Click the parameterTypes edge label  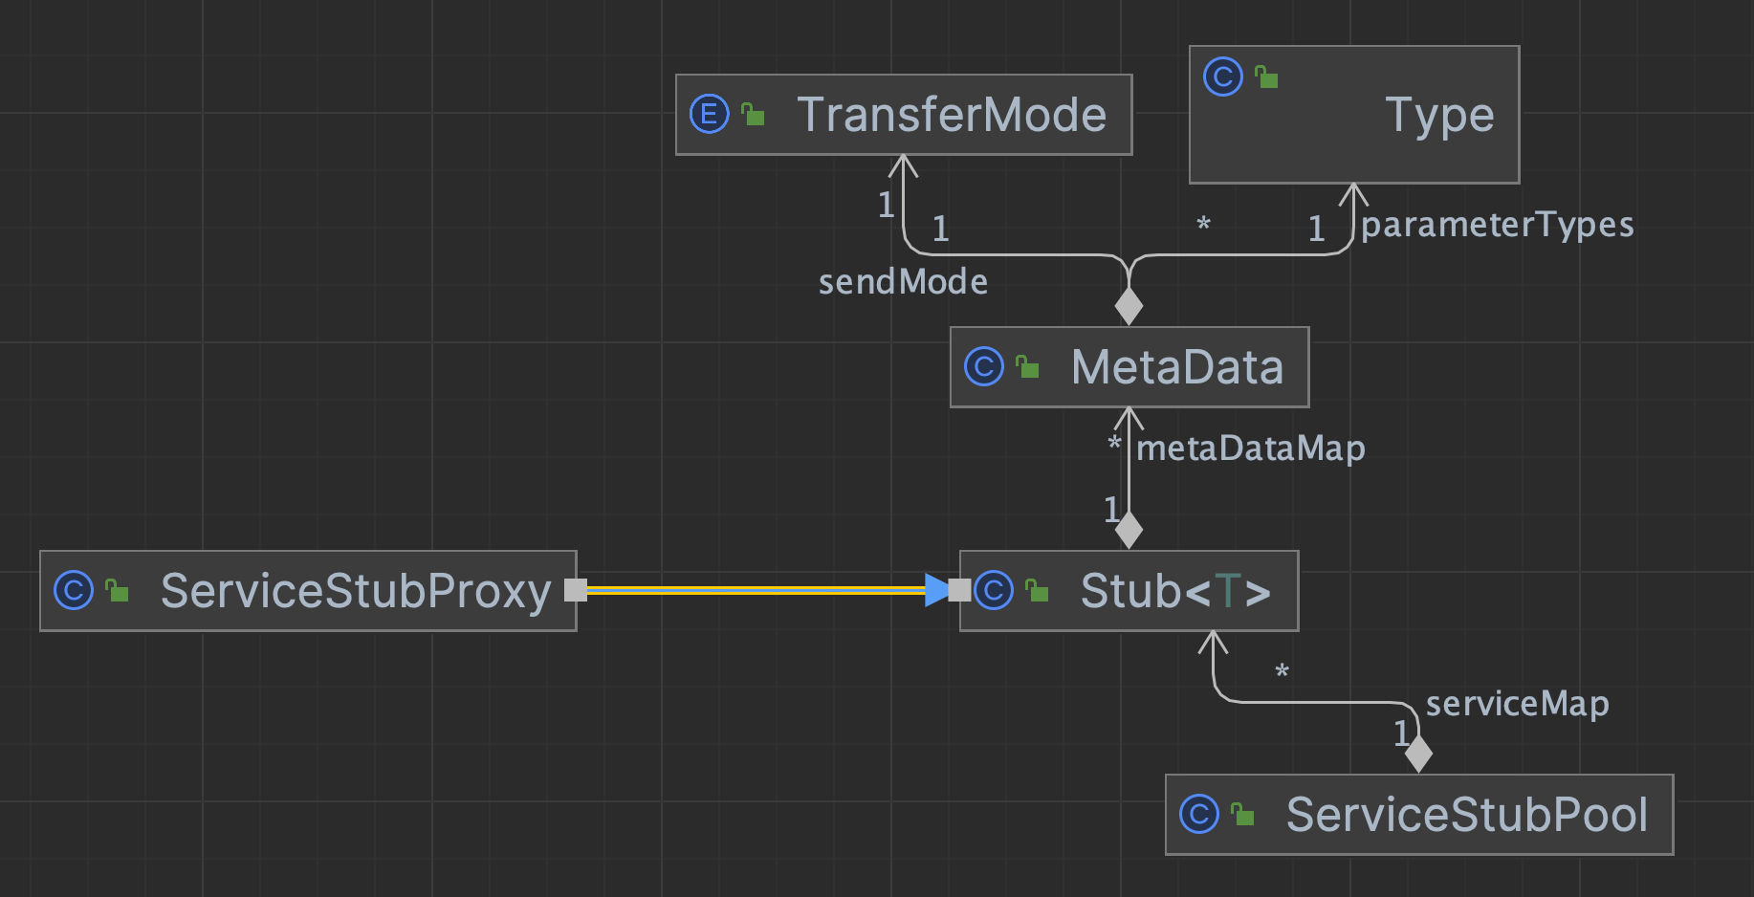click(x=1498, y=225)
